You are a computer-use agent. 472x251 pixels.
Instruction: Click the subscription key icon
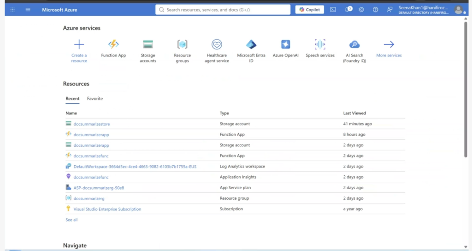pyautogui.click(x=68, y=209)
